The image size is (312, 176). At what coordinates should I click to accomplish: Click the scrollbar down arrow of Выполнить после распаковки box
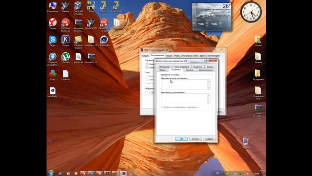click(209, 88)
